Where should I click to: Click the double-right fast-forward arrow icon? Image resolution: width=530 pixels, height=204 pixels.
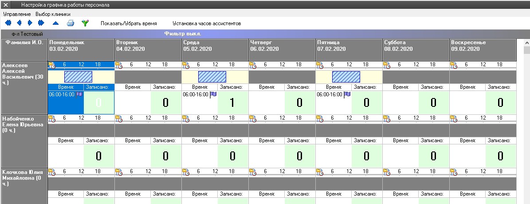pyautogui.click(x=41, y=23)
